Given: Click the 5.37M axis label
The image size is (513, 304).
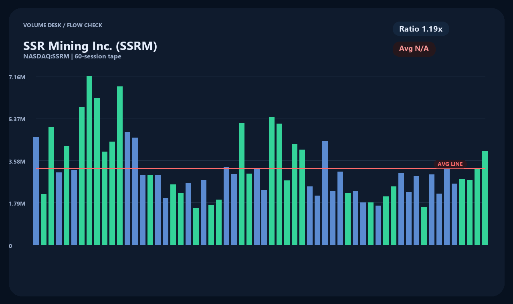Looking at the screenshot, I should 17,119.
